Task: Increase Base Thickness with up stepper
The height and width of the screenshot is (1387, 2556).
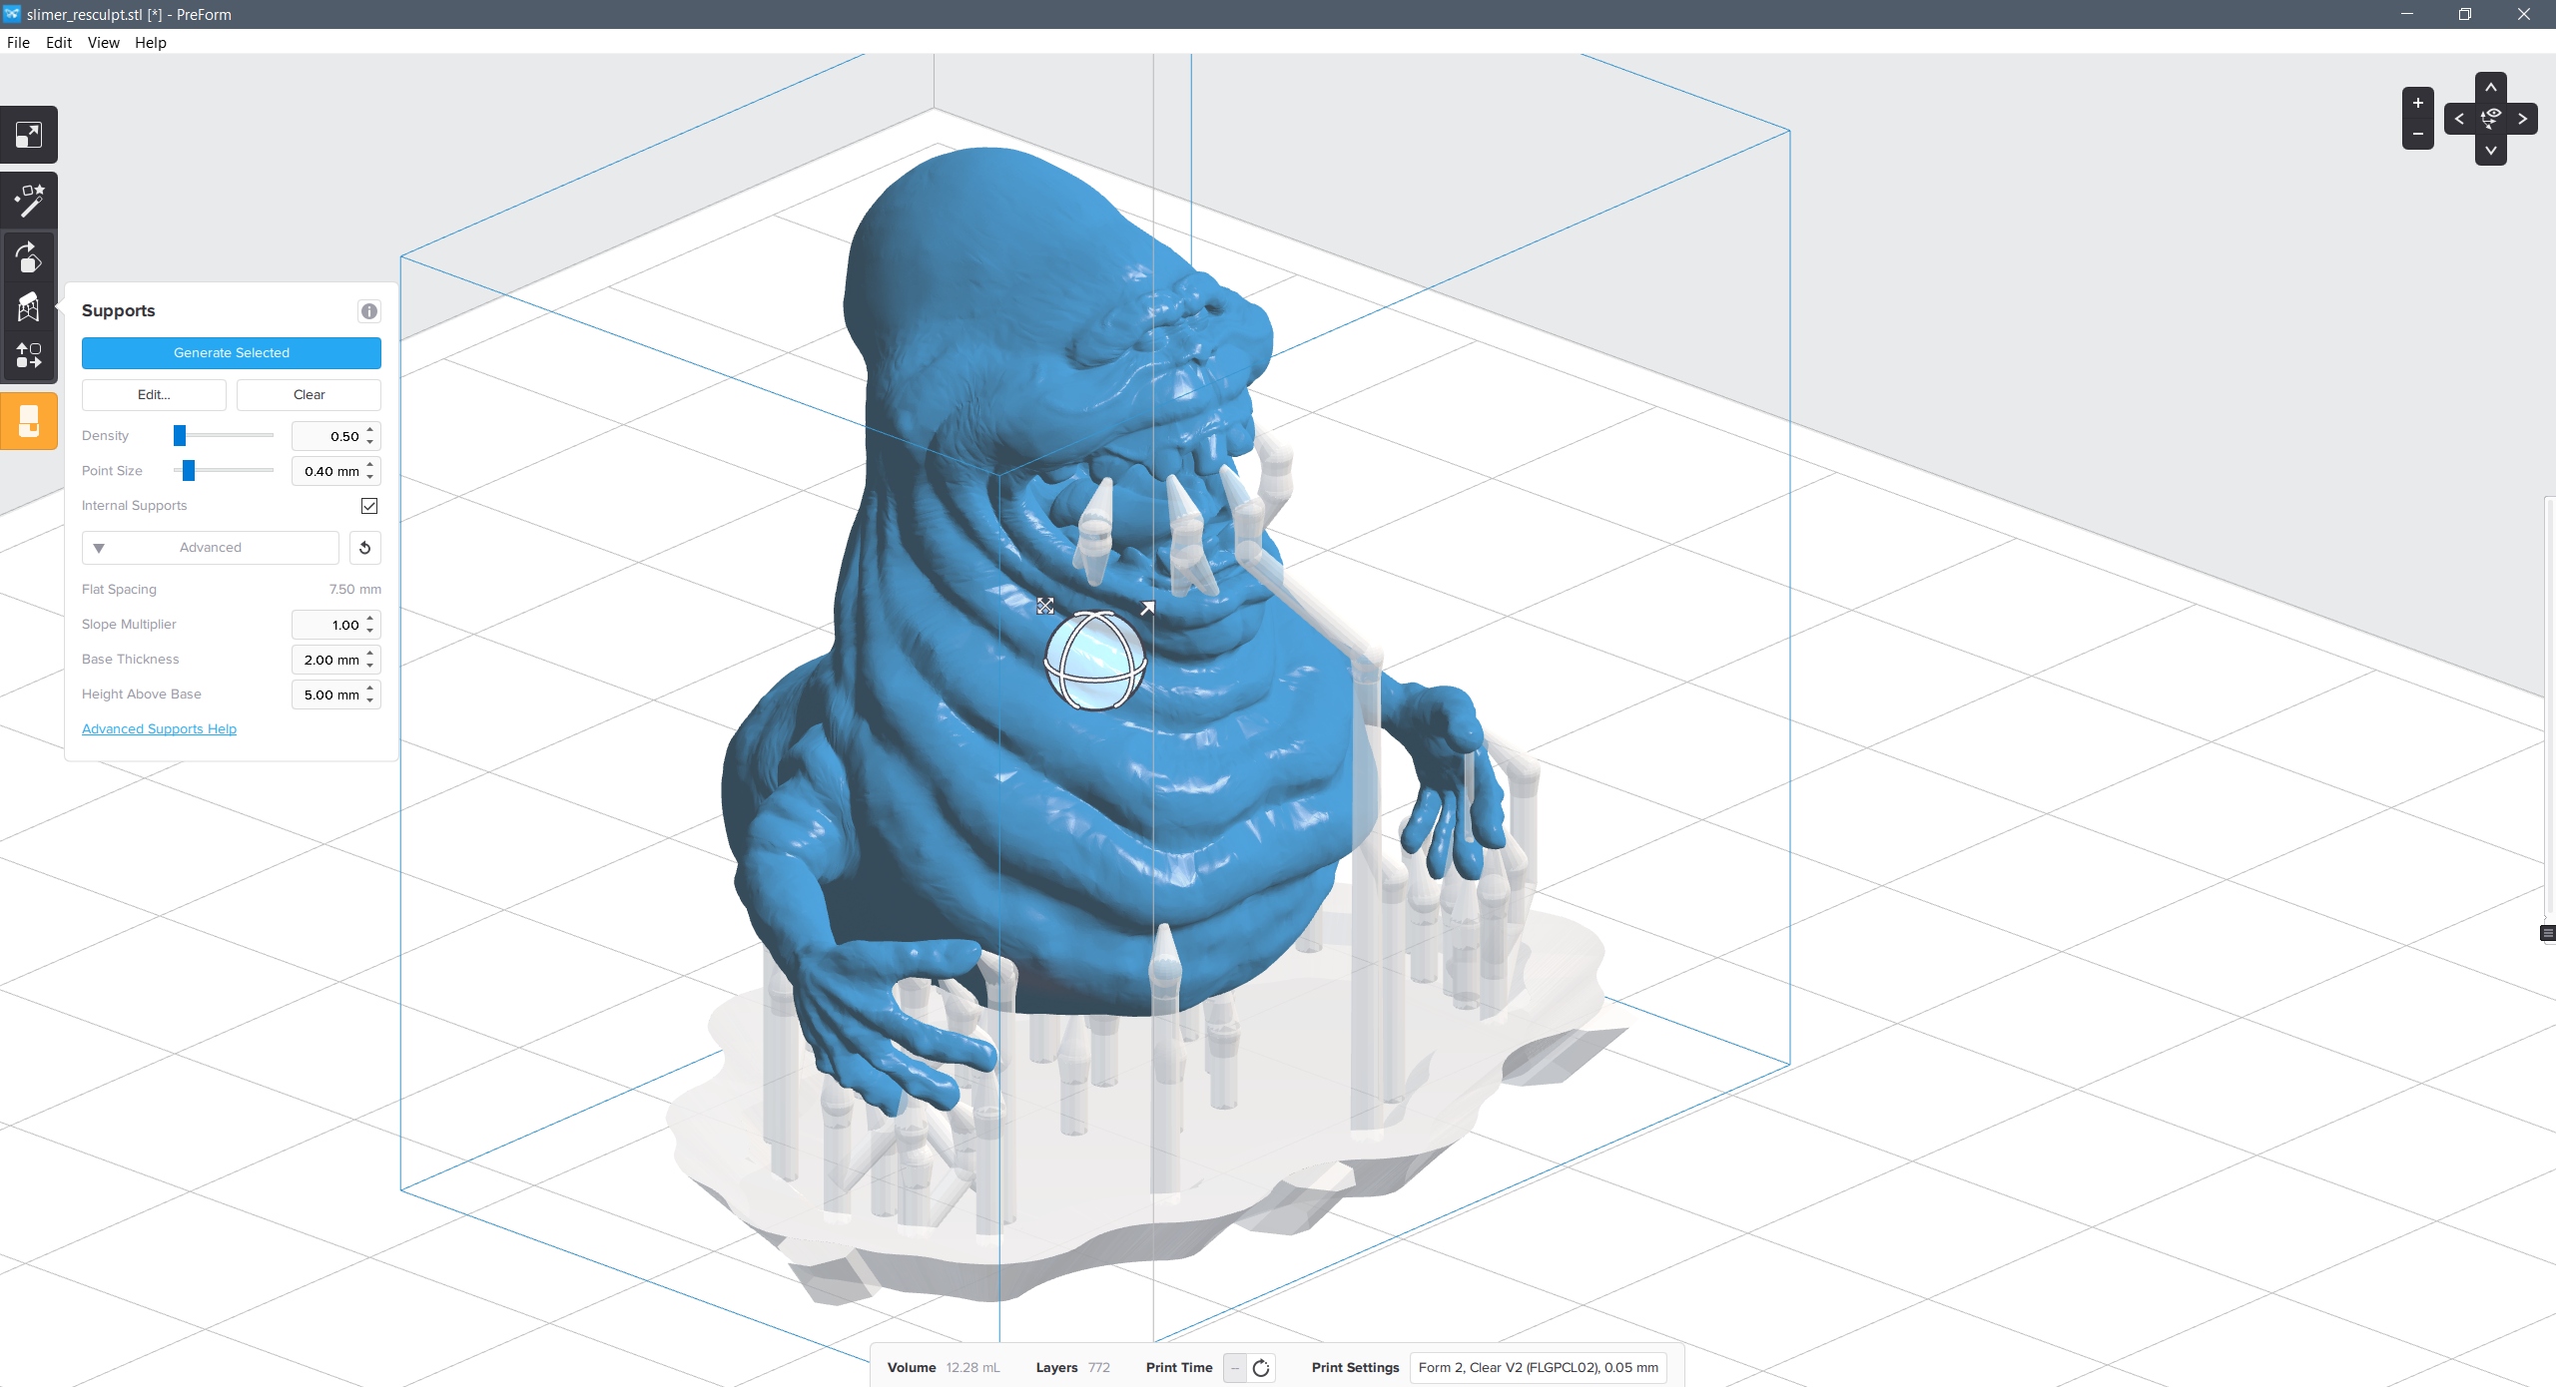Action: [x=370, y=654]
